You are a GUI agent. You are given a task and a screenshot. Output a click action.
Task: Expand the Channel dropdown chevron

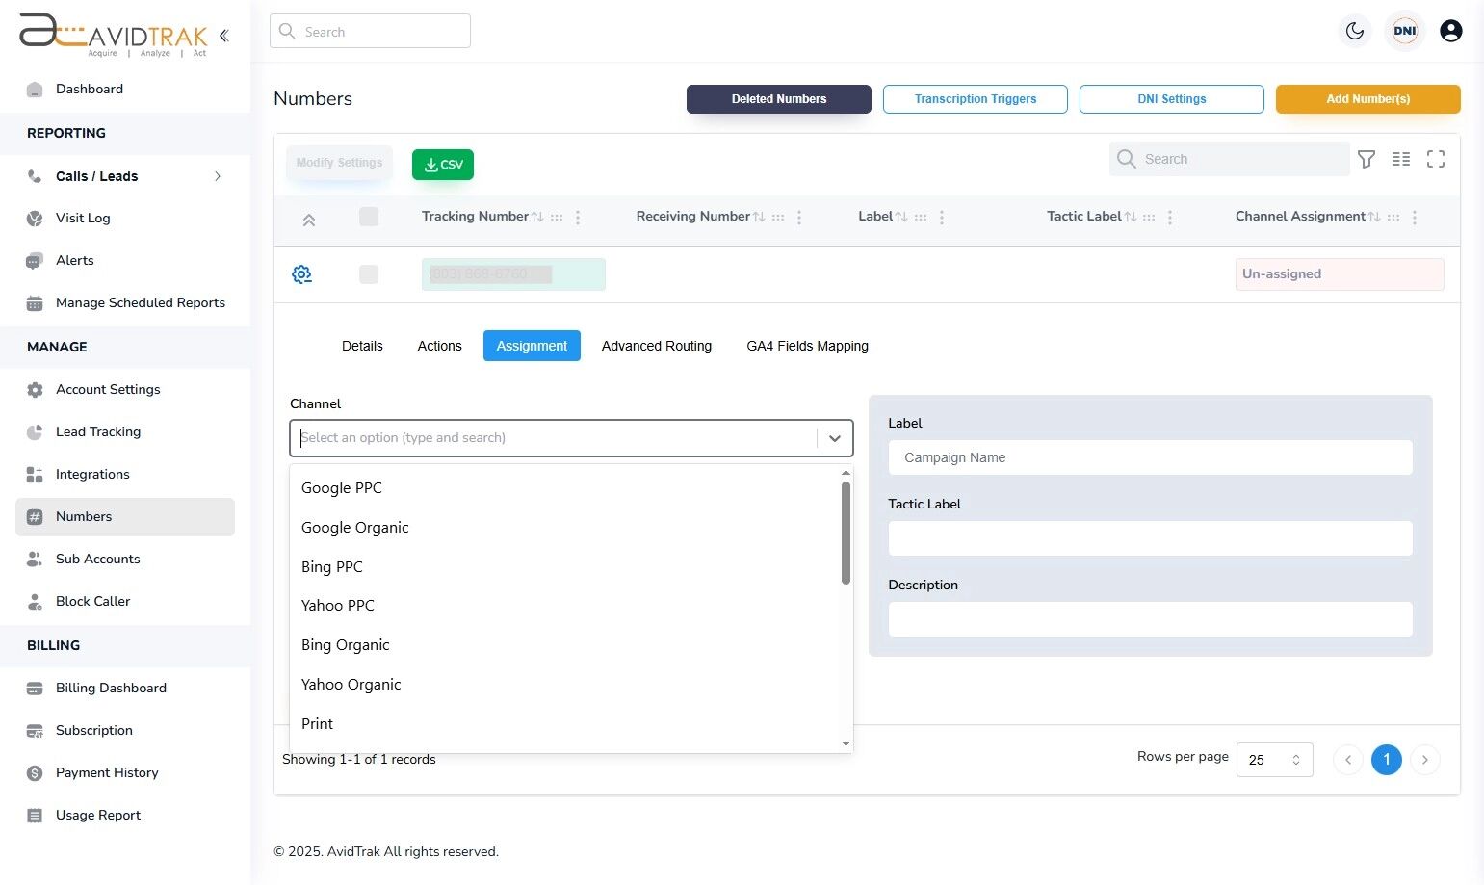click(835, 438)
